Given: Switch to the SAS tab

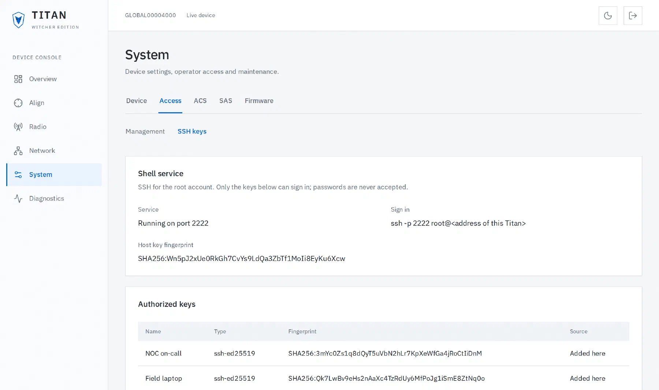Looking at the screenshot, I should (226, 101).
